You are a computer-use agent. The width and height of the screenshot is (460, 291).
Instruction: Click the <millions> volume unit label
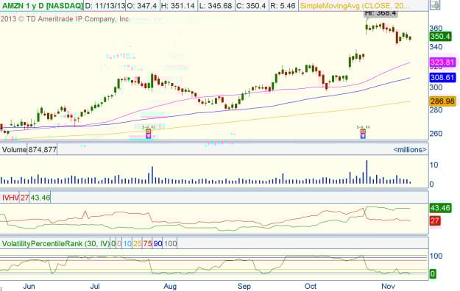pos(409,150)
